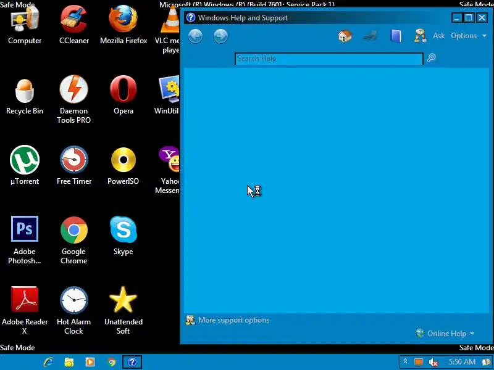Print the current help topic

pos(371,36)
